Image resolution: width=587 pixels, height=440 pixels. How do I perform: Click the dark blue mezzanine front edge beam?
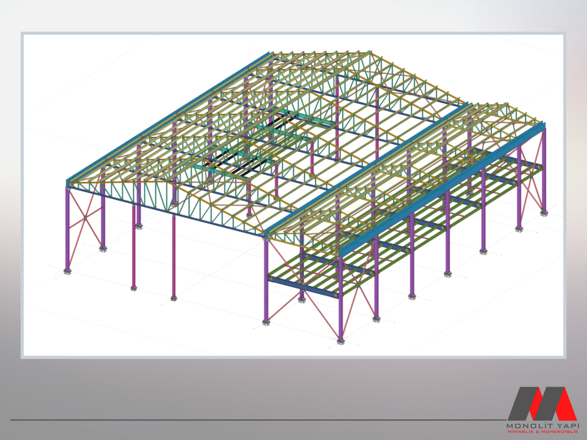302,286
